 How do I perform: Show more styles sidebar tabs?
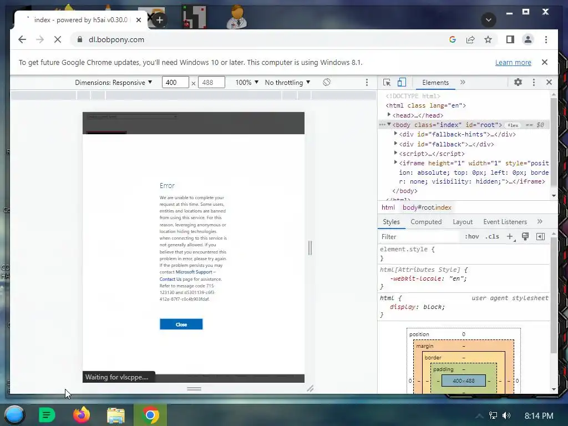540,221
